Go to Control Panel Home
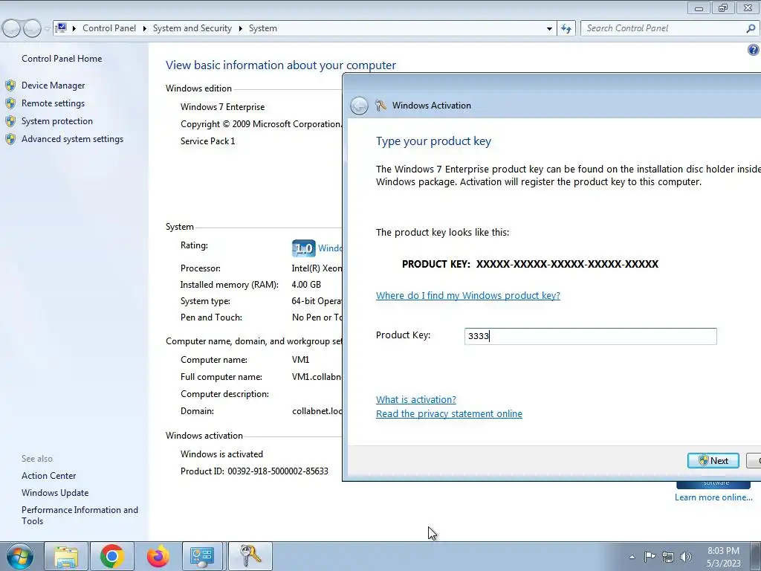This screenshot has width=761, height=571. point(62,58)
